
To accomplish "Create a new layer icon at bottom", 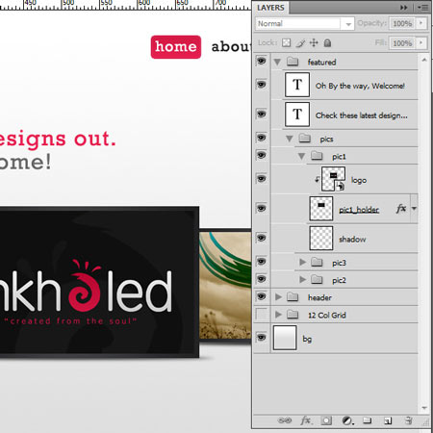I will [388, 420].
